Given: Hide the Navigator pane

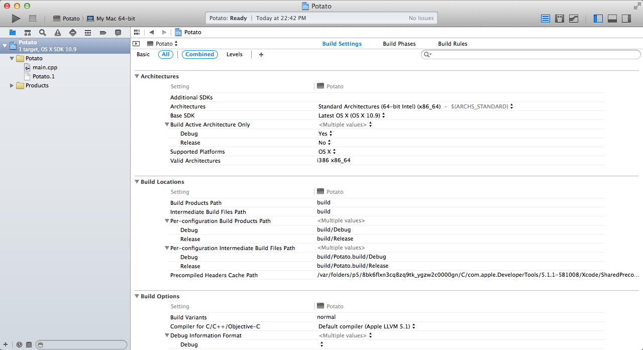Looking at the screenshot, I should [598, 19].
